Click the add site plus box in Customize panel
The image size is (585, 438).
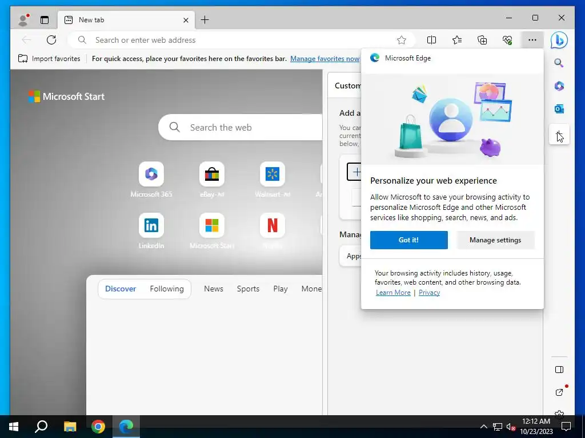click(x=354, y=172)
